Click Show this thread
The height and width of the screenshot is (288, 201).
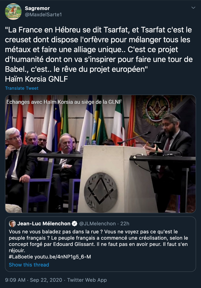[29, 265]
